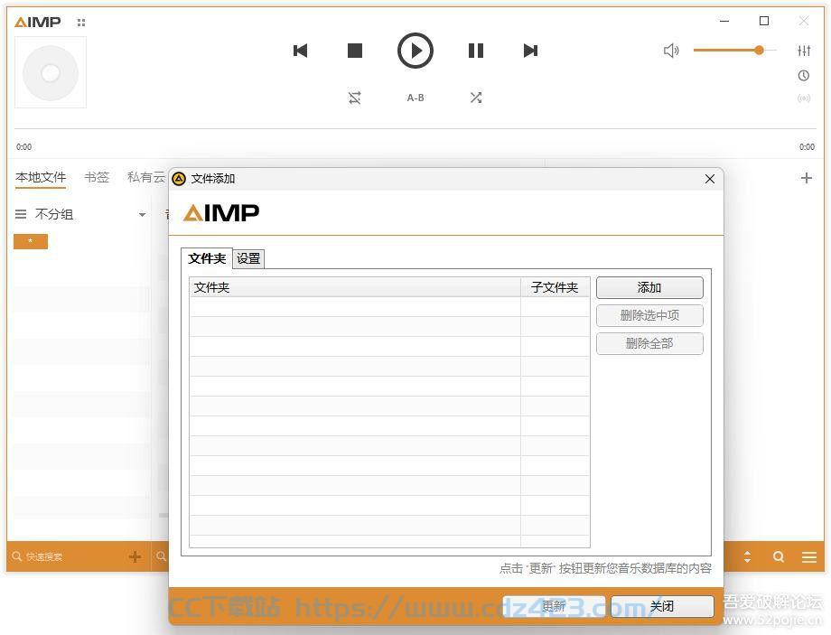The height and width of the screenshot is (635, 831).
Task: Open the equalizer icon
Action: point(804,51)
